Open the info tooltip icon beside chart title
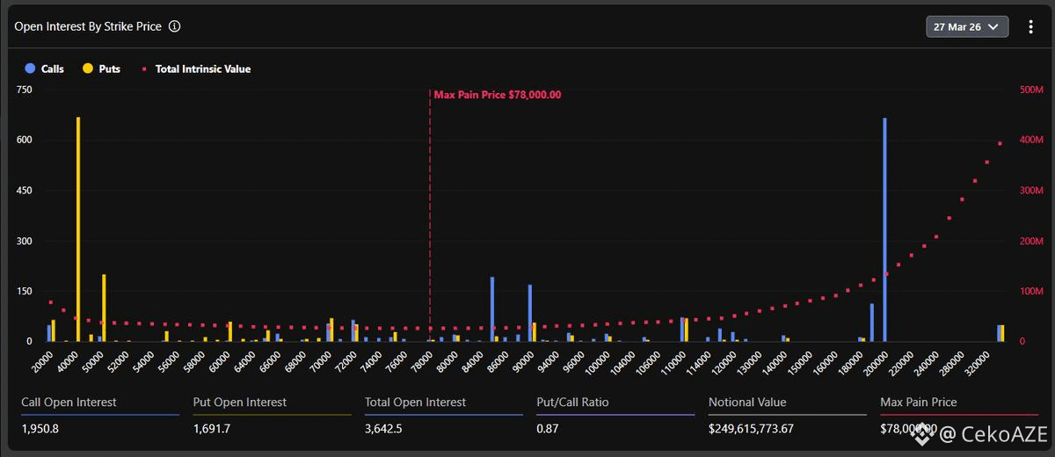 pyautogui.click(x=174, y=26)
